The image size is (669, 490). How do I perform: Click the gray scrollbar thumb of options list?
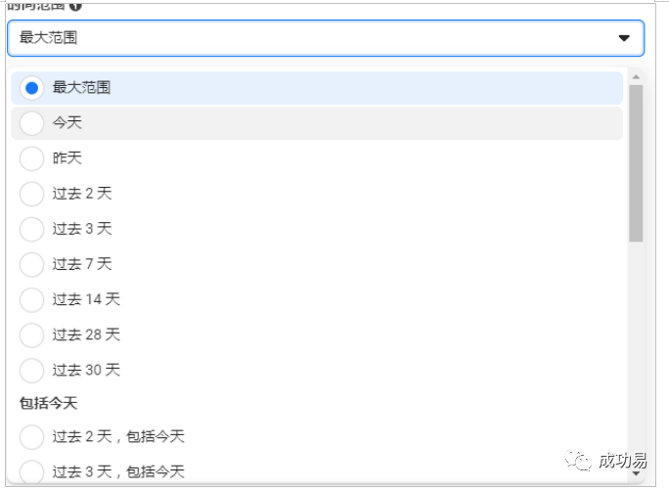click(x=636, y=163)
